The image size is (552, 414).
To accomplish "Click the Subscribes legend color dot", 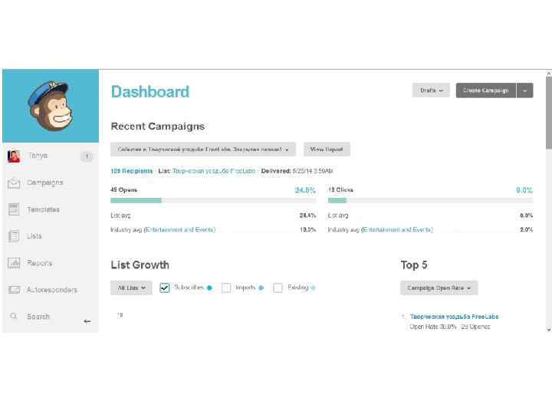I will [x=209, y=288].
